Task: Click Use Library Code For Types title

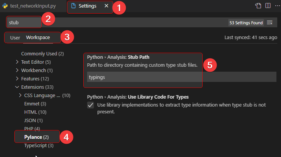Action: click(138, 97)
